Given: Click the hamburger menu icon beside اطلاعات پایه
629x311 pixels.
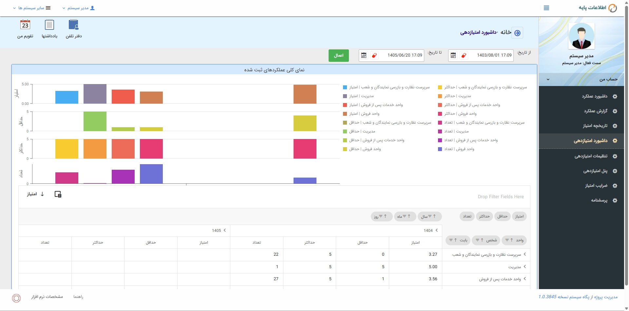Looking at the screenshot, I should click(x=546, y=8).
